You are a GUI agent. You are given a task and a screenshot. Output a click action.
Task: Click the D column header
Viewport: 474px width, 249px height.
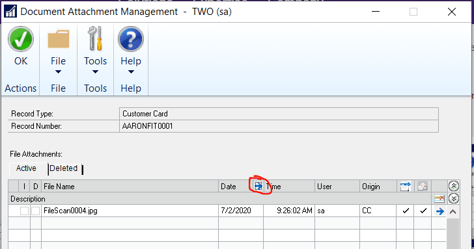[x=36, y=187]
